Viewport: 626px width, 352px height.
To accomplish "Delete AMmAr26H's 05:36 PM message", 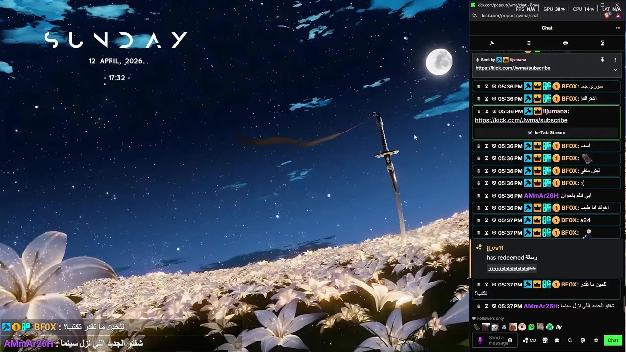I will (x=479, y=196).
